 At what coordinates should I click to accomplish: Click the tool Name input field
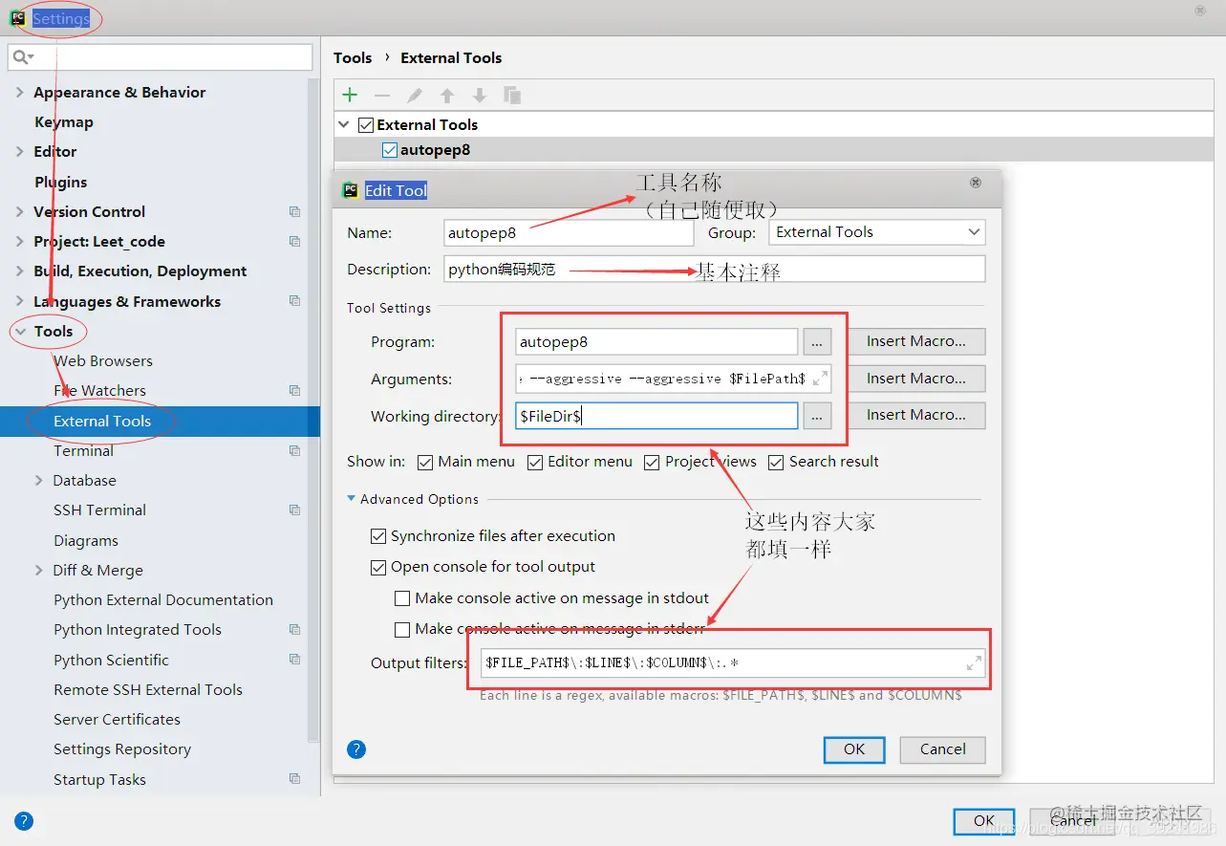570,233
